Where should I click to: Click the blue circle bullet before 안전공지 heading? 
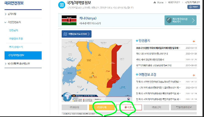tap(137, 41)
